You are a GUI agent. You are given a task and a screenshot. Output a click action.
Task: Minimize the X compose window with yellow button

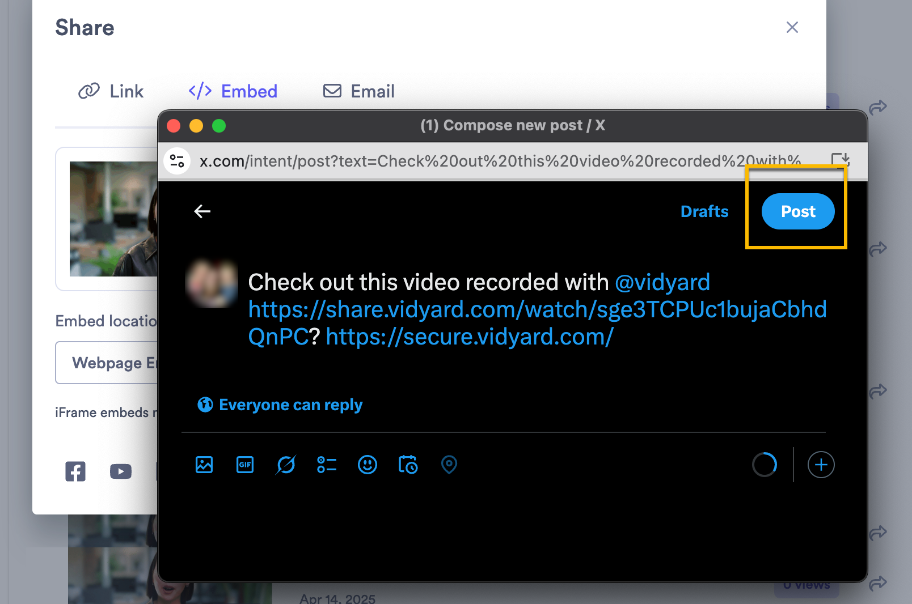[196, 126]
